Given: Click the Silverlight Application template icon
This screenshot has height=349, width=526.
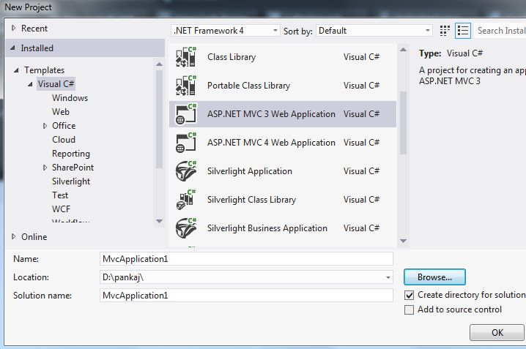Looking at the screenshot, I should (186, 170).
